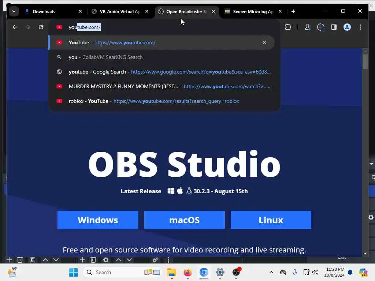
Task: Click the macOS download button
Action: point(185,220)
